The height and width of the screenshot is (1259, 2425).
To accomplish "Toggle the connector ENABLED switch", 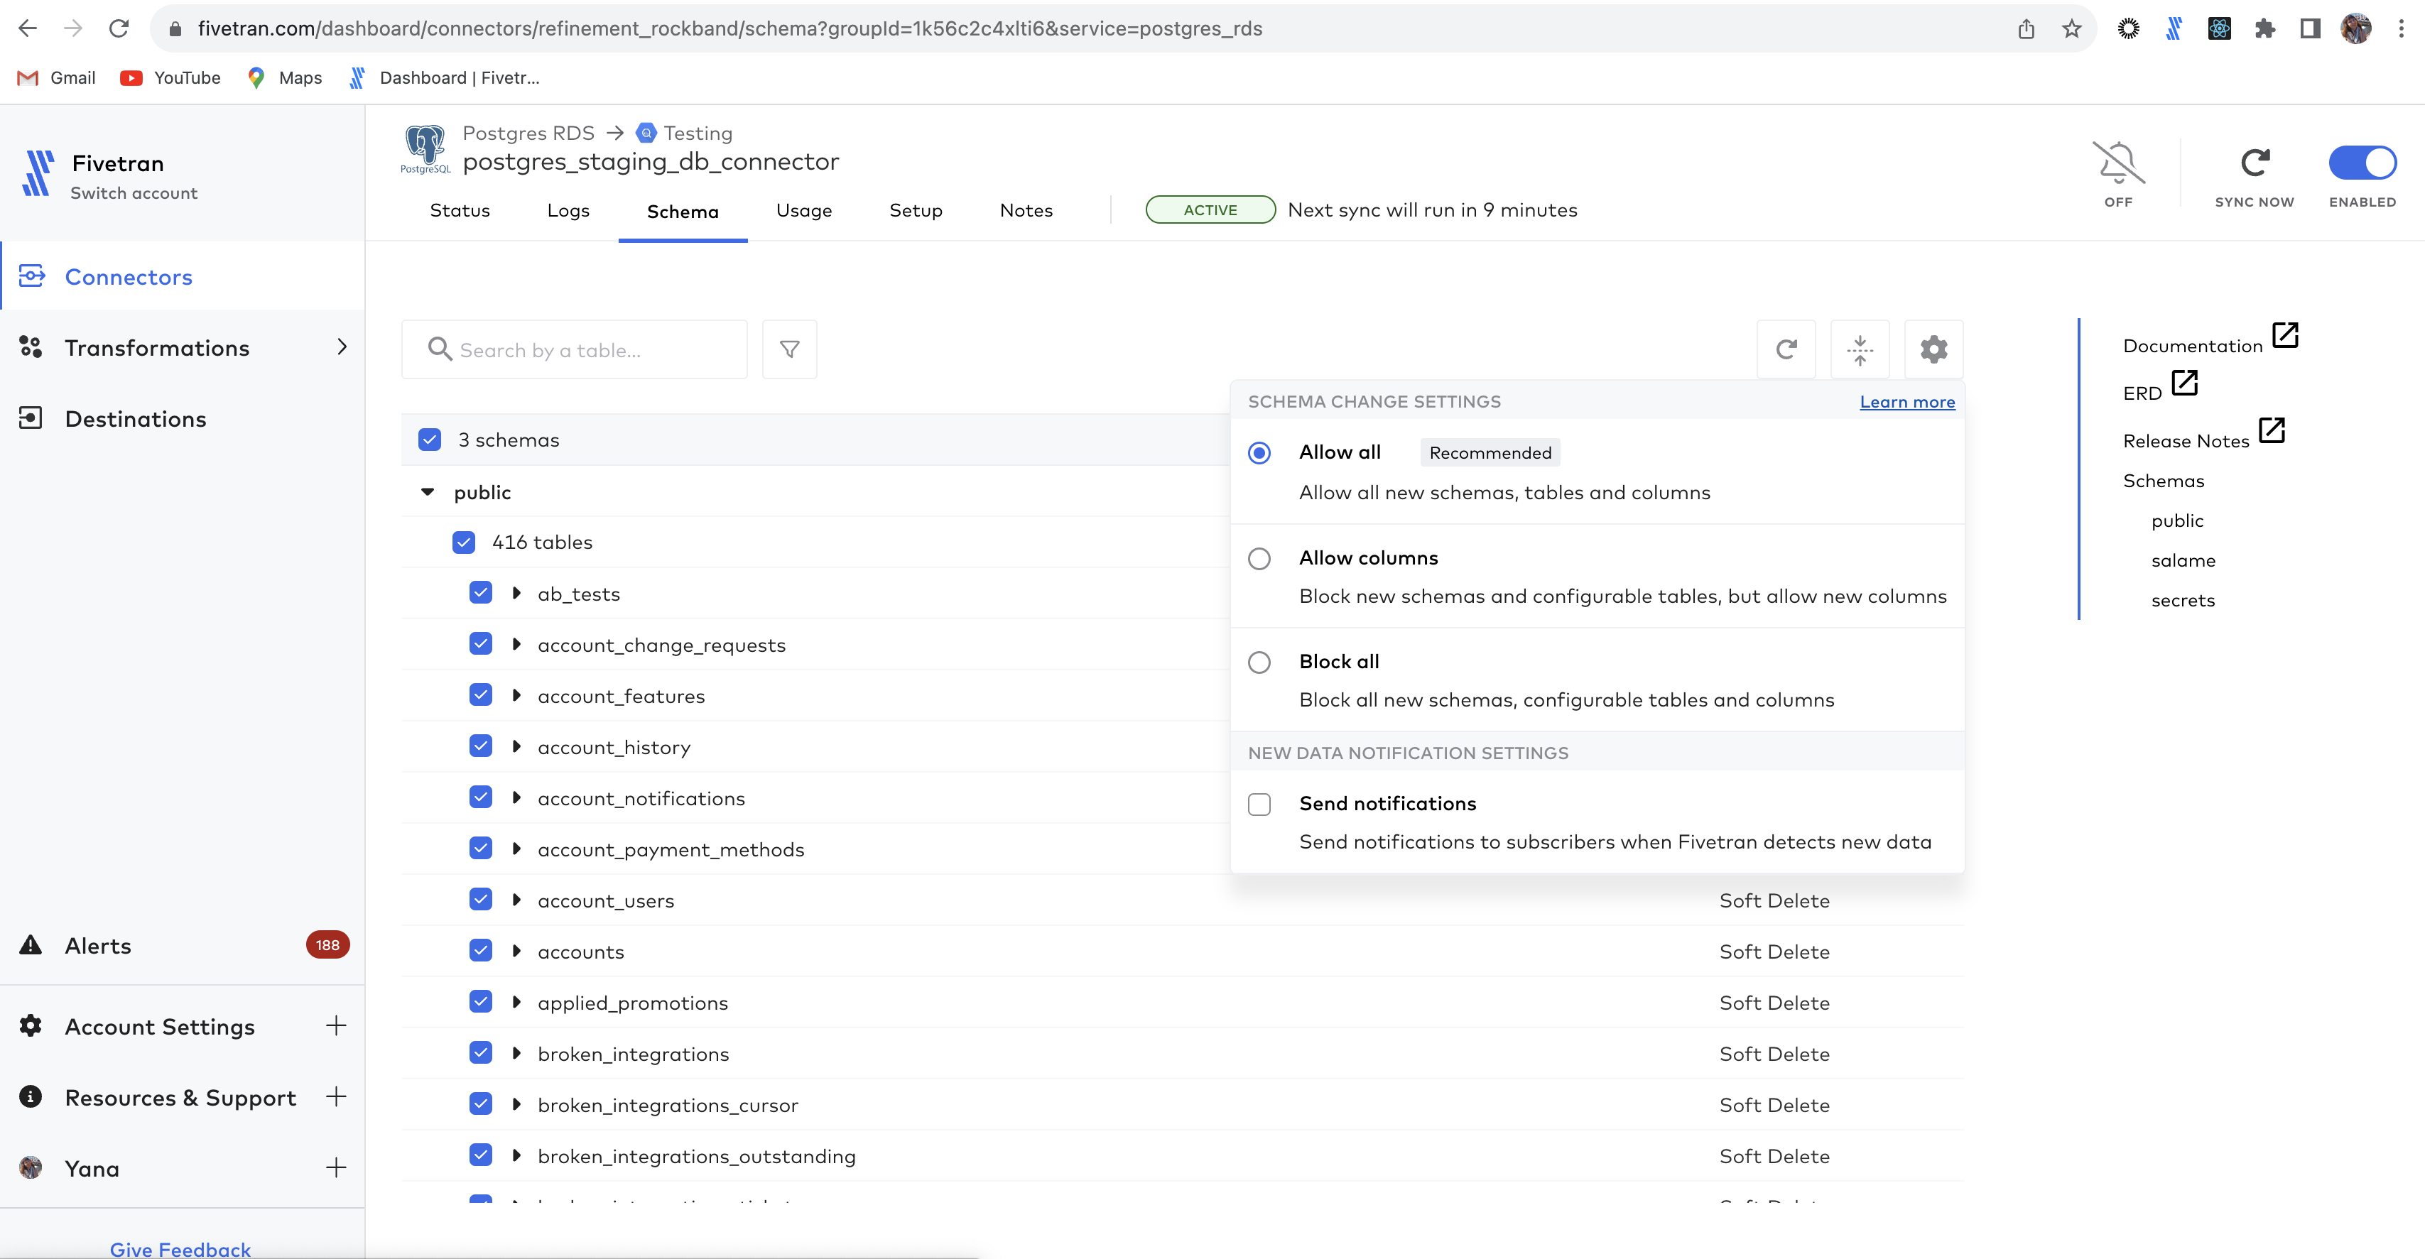I will 2362,163.
